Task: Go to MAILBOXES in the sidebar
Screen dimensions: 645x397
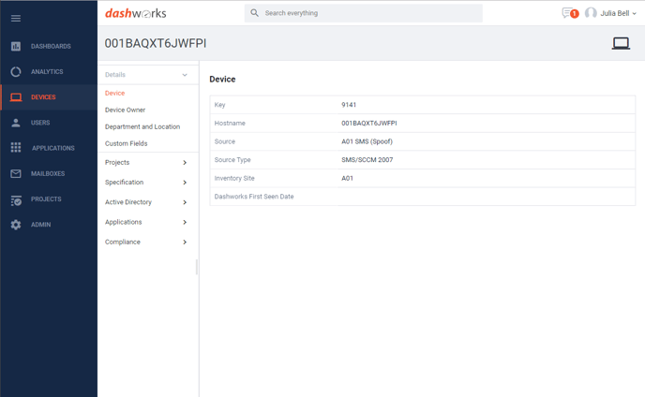Action: tap(48, 173)
